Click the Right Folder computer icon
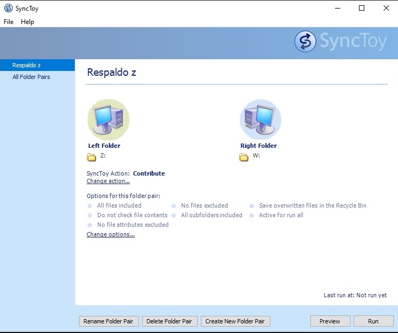The height and width of the screenshot is (333, 398). pos(261,119)
